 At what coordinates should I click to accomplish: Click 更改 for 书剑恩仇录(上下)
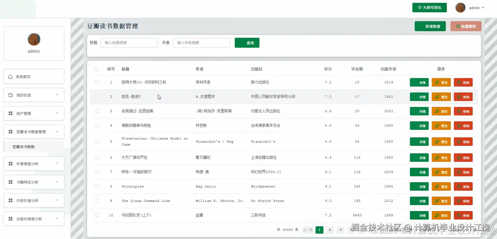click(441, 215)
